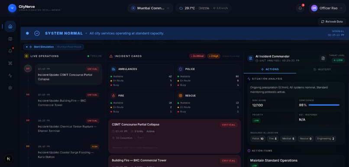Click the Officer Rao avatar
Viewport: 349px width, 167px height.
tap(314, 8)
